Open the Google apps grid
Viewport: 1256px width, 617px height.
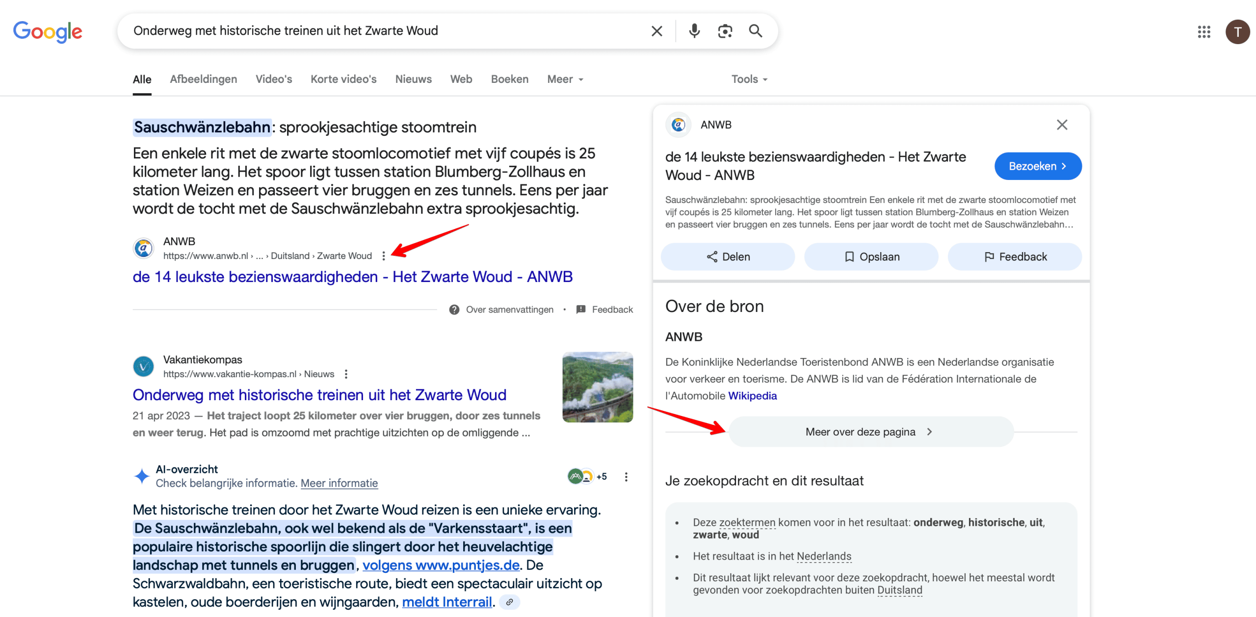[x=1204, y=32]
